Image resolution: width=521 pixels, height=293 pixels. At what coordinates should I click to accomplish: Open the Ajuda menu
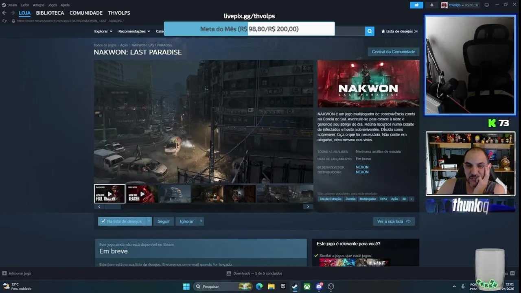click(65, 5)
